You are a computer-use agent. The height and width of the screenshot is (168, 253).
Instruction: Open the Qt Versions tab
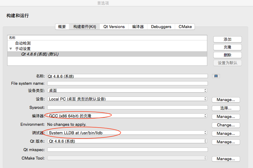coord(114,27)
